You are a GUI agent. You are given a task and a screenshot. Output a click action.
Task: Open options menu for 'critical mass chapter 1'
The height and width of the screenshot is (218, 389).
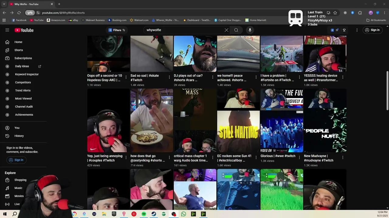212,157
